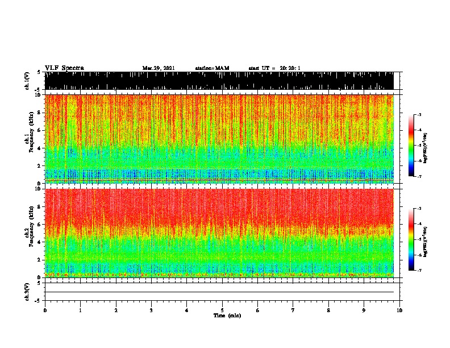The height and width of the screenshot is (348, 450).
Task: Click time axis tick label "7"
Action: click(x=293, y=310)
